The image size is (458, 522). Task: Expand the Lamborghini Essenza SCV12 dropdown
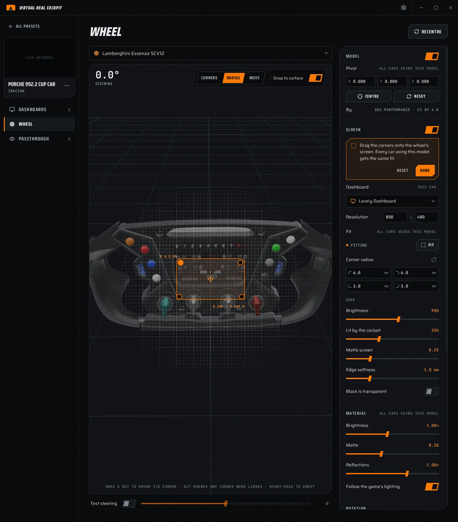[211, 53]
